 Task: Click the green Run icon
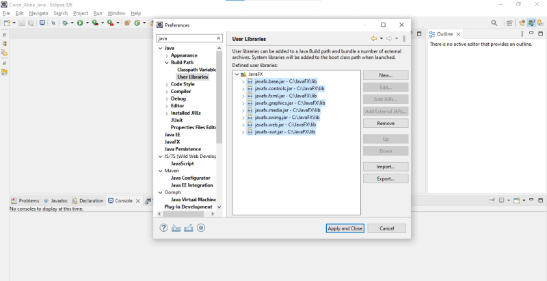[80, 23]
